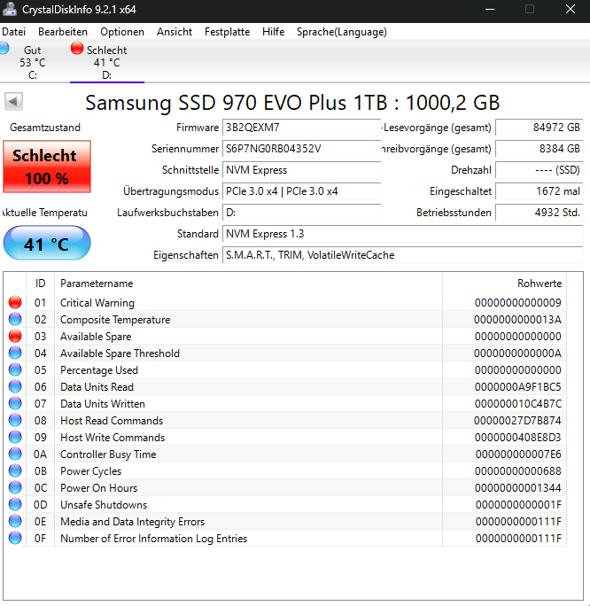This screenshot has width=590, height=606.
Task: Click the blue status icon for Composite Temperature
Action: [x=15, y=319]
